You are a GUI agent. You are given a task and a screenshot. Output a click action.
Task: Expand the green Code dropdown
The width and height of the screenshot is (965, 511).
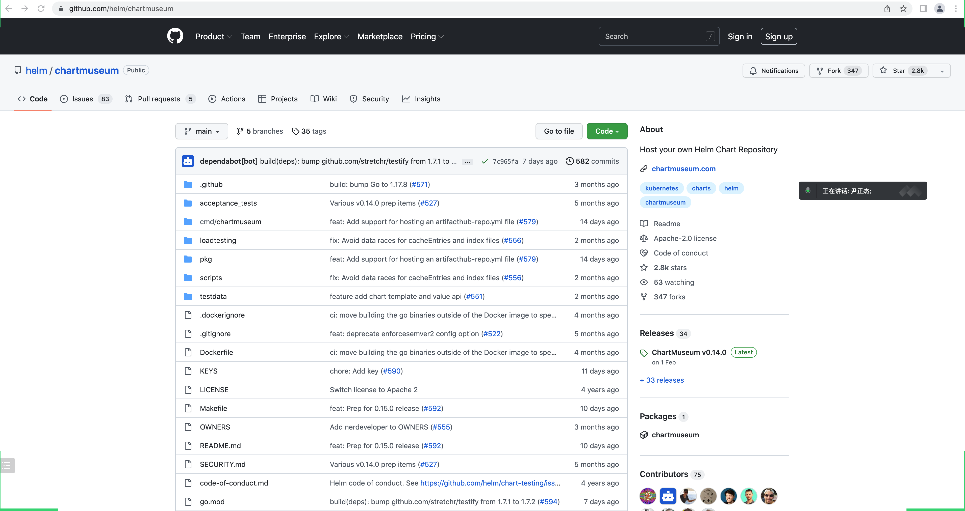(606, 131)
